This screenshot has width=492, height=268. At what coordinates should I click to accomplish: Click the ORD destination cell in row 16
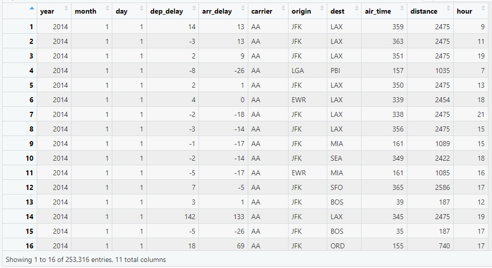pyautogui.click(x=336, y=246)
